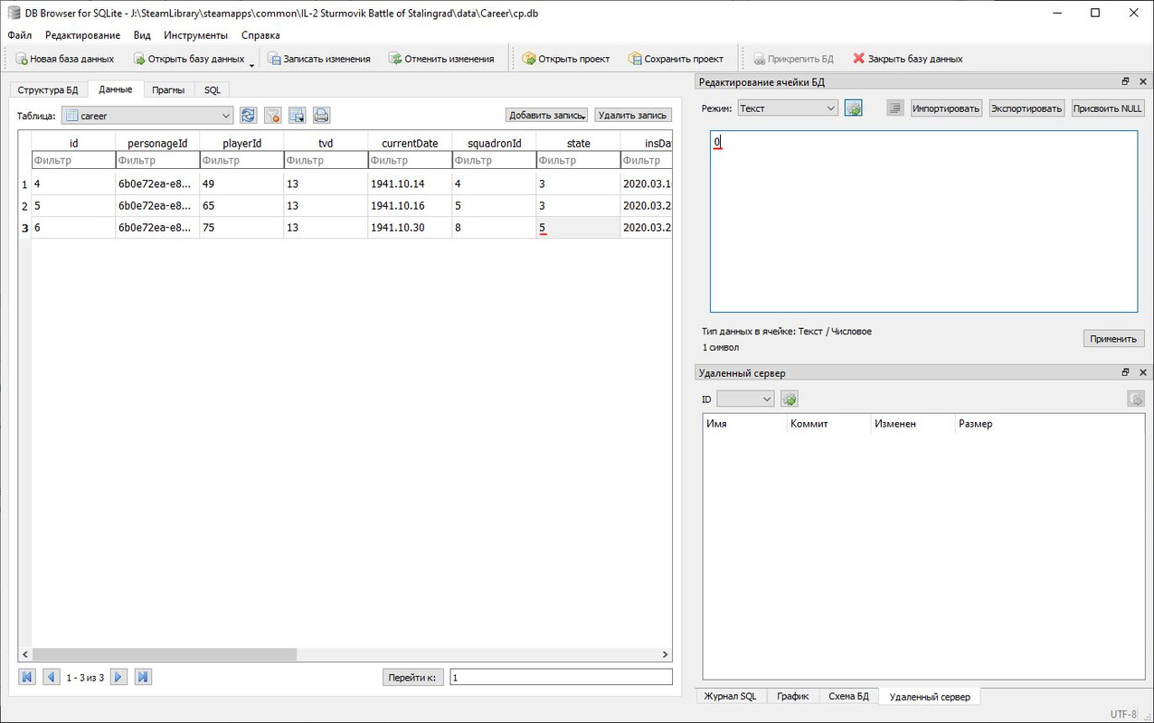Image resolution: width=1154 pixels, height=723 pixels.
Task: Click Revert Changes (Отменить изменения) button
Action: [x=441, y=59]
